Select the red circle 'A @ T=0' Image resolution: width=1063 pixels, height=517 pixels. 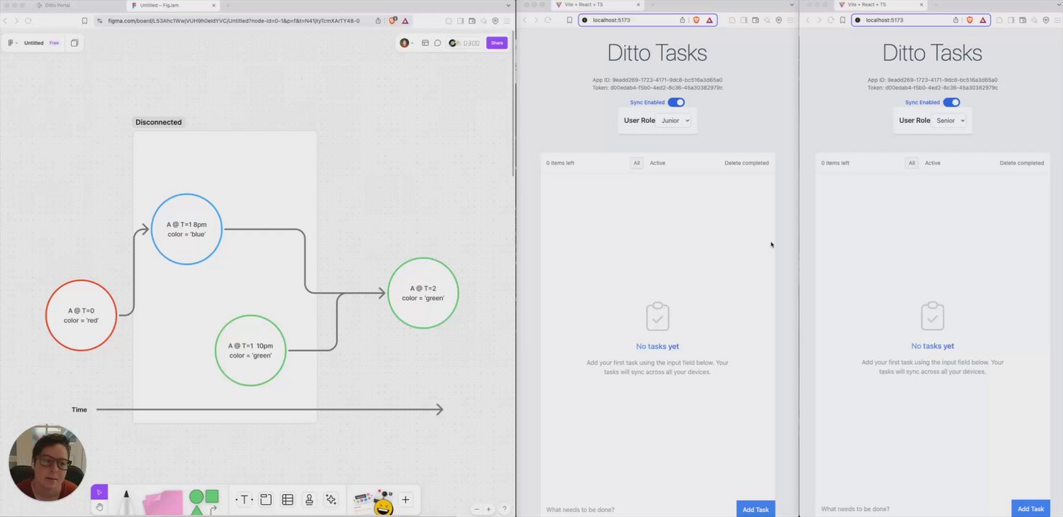(x=81, y=315)
